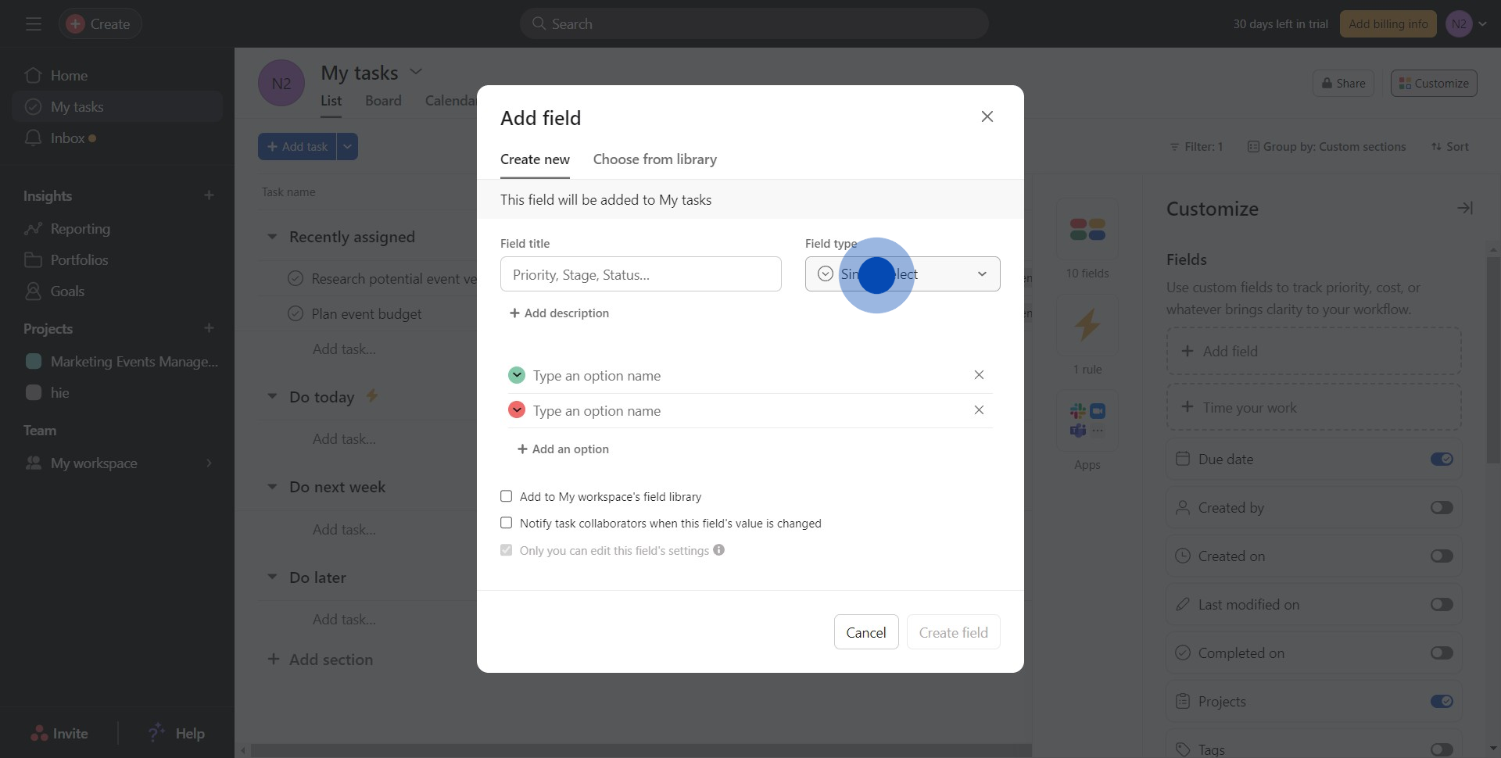Screen dimensions: 1501x758
Task: Close the Add field dialog
Action: click(x=987, y=116)
